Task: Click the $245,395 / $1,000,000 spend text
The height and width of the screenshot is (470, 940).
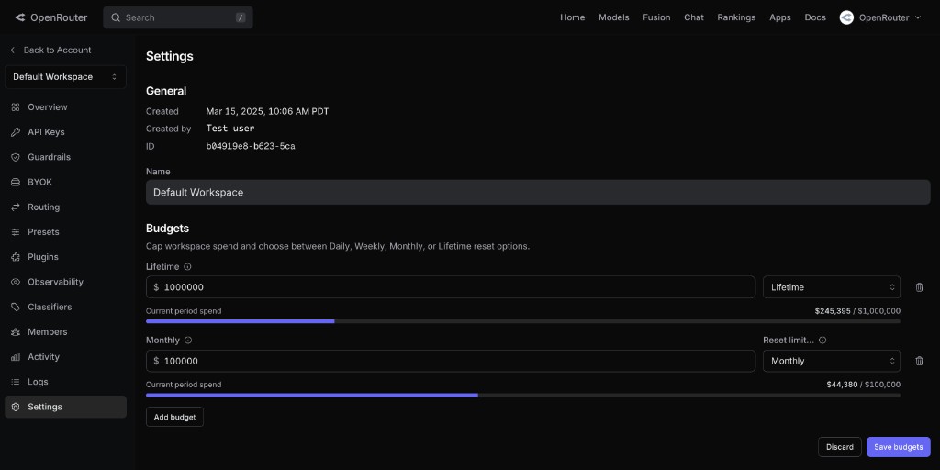Action: (857, 311)
